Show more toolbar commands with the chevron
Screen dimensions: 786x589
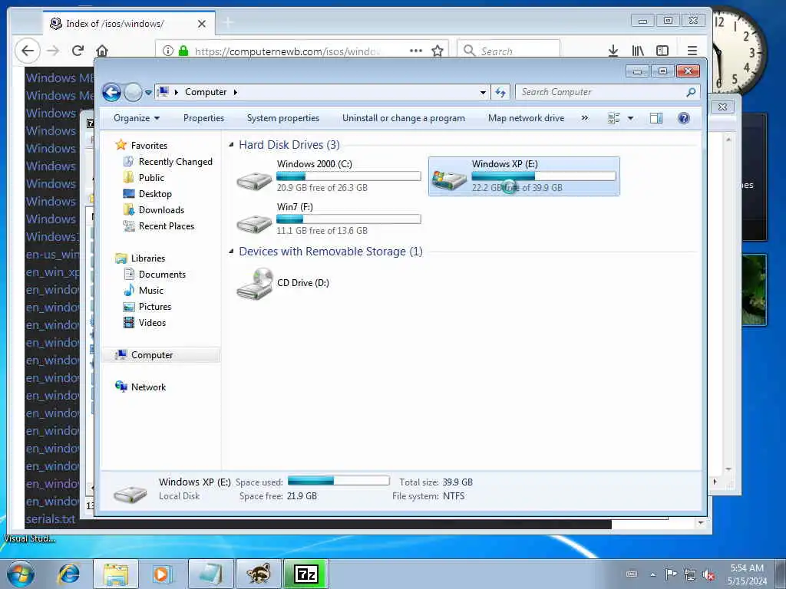click(x=584, y=118)
